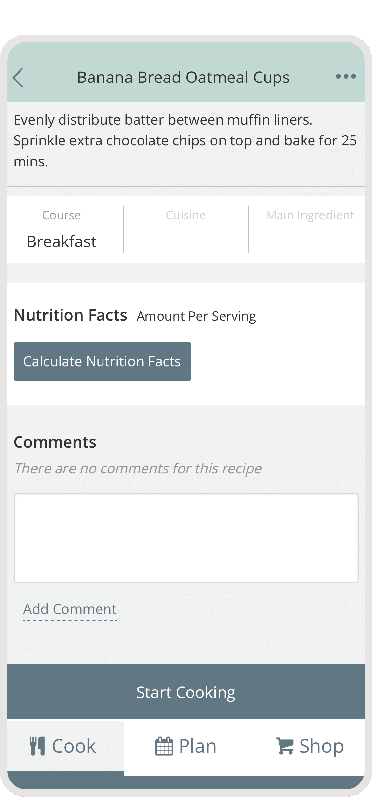Click the Add Comment link
Screen dimensions: 372x807
70,610
